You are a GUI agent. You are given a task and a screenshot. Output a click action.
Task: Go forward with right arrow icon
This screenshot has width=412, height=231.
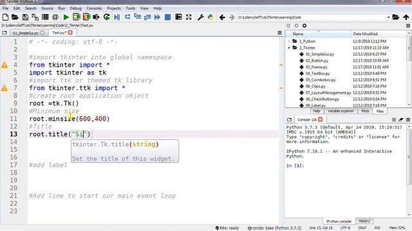point(232,17)
